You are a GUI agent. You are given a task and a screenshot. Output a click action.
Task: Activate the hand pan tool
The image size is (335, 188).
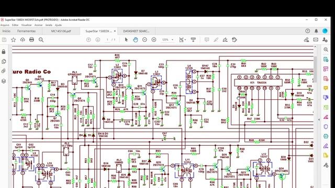[136, 40]
